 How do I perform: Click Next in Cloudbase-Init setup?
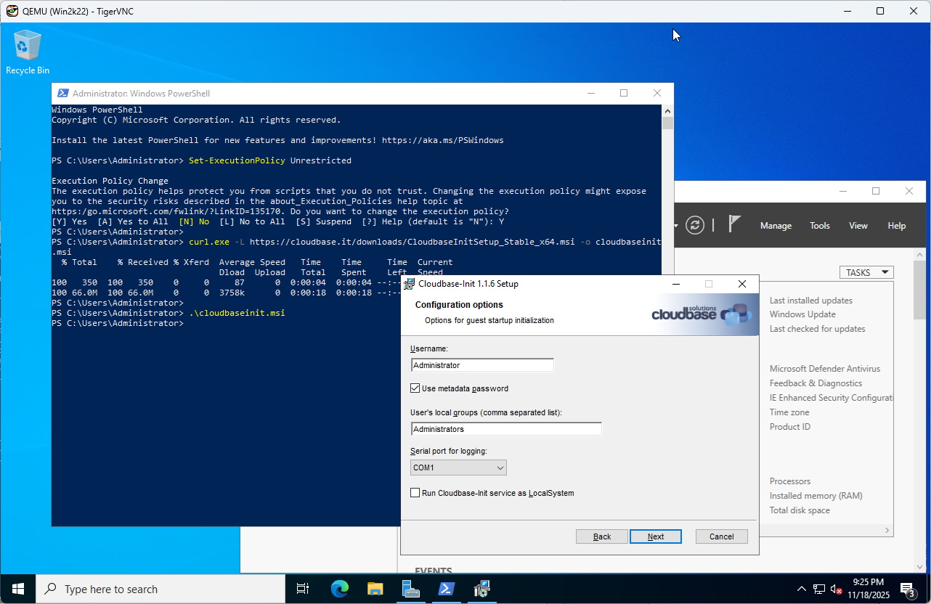[655, 536]
